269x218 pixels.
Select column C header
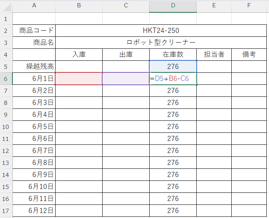tap(126, 6)
